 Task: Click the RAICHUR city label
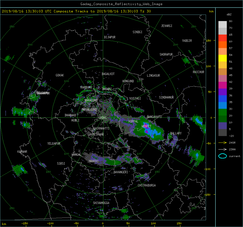[x=198, y=72]
